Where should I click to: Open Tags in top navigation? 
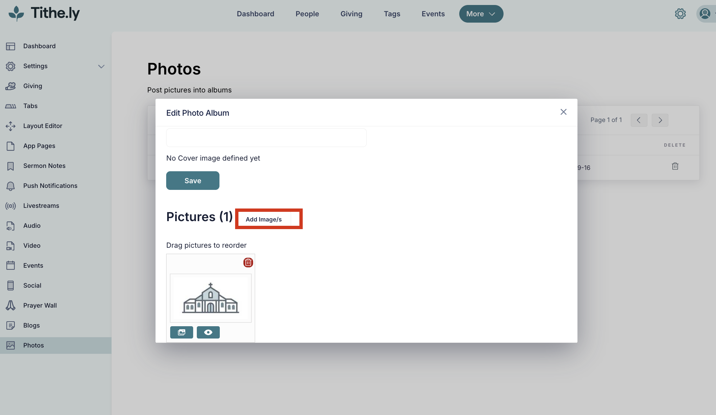click(392, 14)
